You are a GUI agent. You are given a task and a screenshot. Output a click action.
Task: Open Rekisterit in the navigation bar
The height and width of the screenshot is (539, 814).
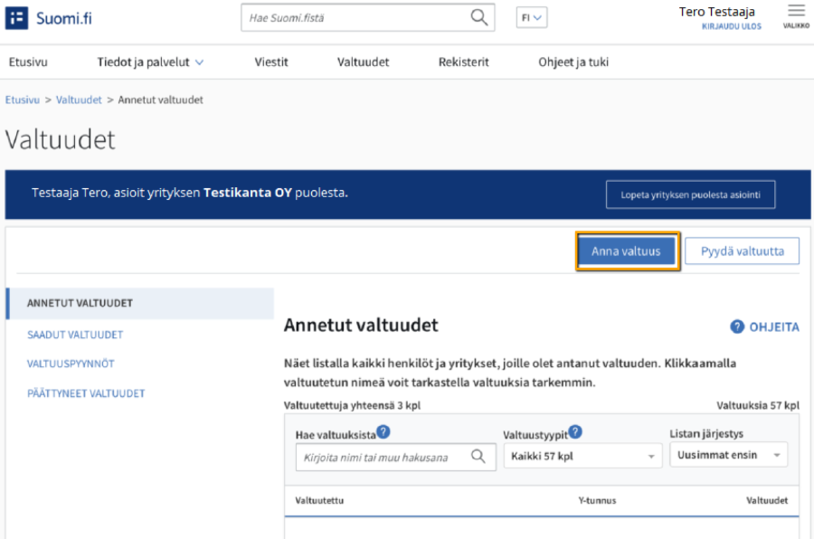[463, 62]
